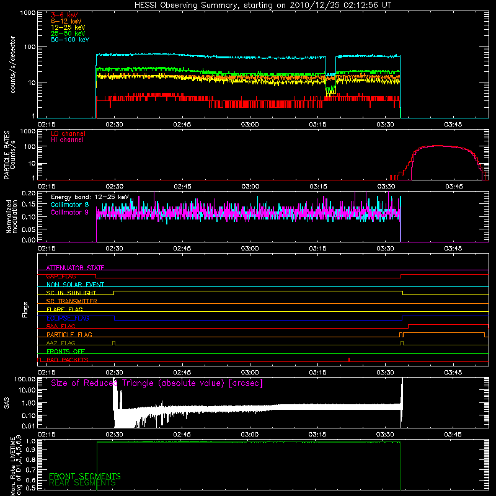Viewport: 496px width, 496px height.
Task: Select the Collimator 9 legend entry
Action: pyautogui.click(x=69, y=212)
